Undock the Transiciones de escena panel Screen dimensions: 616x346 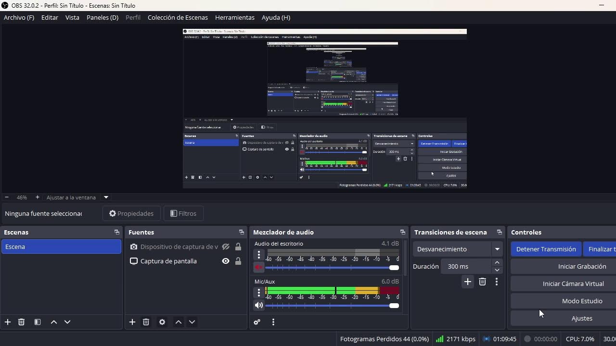click(x=499, y=232)
